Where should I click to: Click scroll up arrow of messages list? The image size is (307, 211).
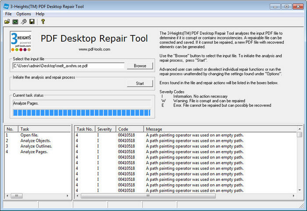[x=300, y=129]
